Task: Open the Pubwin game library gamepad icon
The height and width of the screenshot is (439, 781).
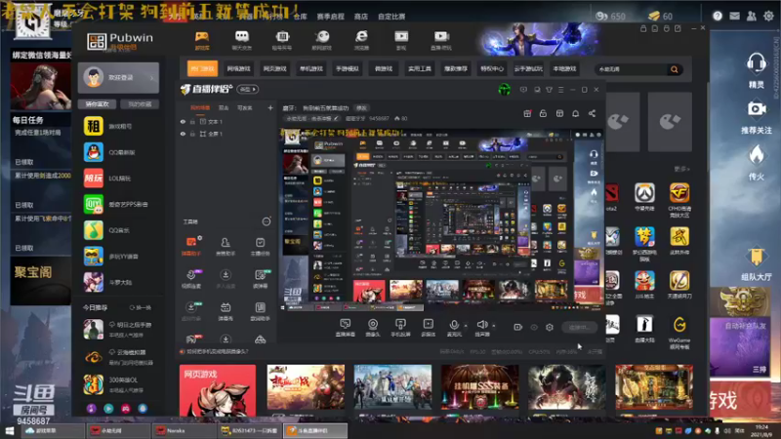Action: tap(202, 37)
